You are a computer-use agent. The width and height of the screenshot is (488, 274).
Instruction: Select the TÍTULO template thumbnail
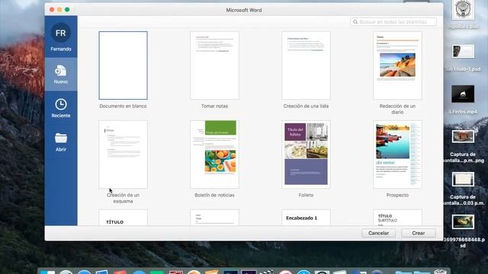click(x=123, y=218)
